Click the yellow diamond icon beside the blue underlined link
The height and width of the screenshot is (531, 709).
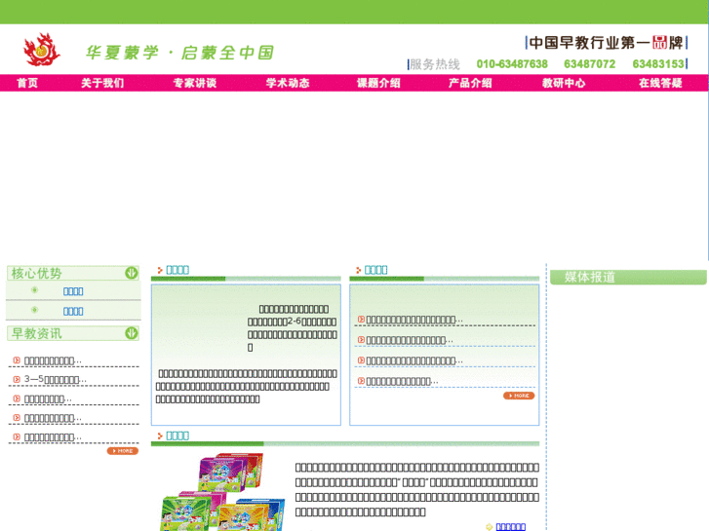[489, 527]
